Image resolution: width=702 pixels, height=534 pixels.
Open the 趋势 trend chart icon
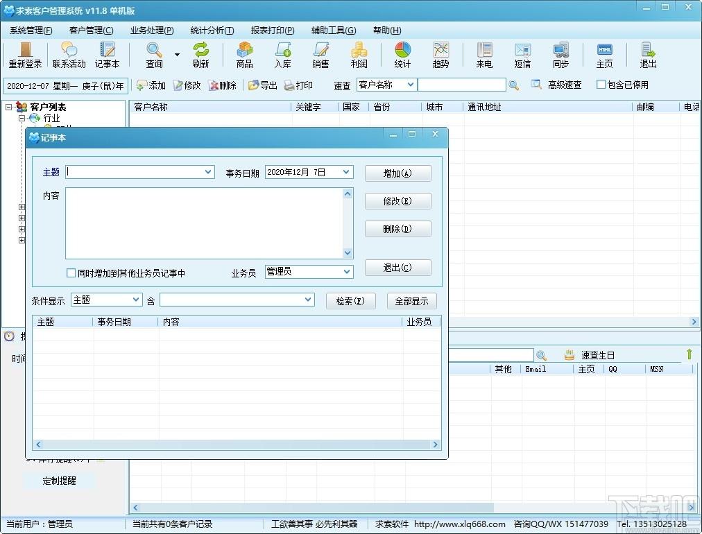(x=440, y=55)
